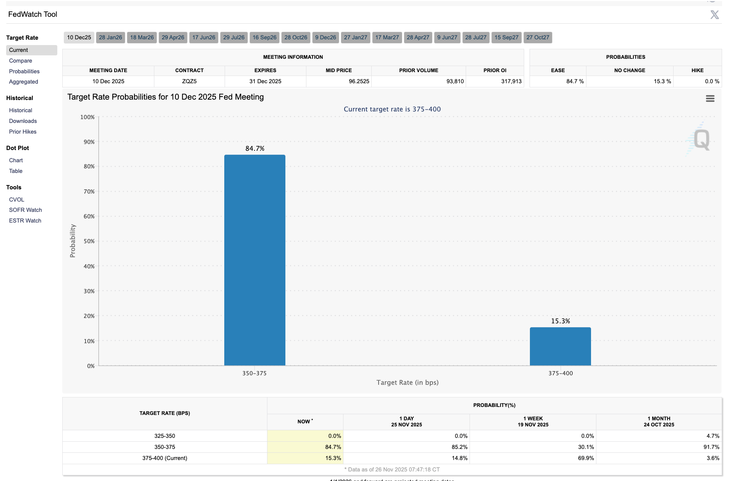This screenshot has width=745, height=481.
Task: Select the 28 Jan26 meeting tab
Action: (110, 37)
